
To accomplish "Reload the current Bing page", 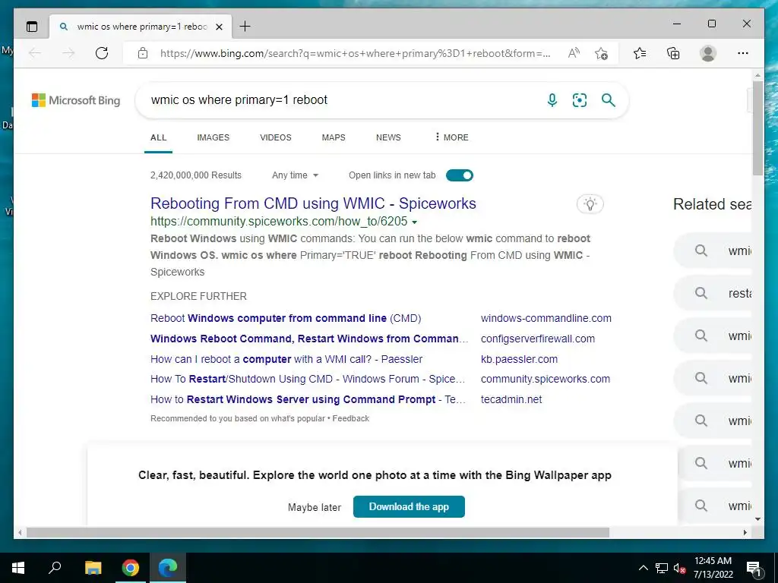I will tap(102, 53).
